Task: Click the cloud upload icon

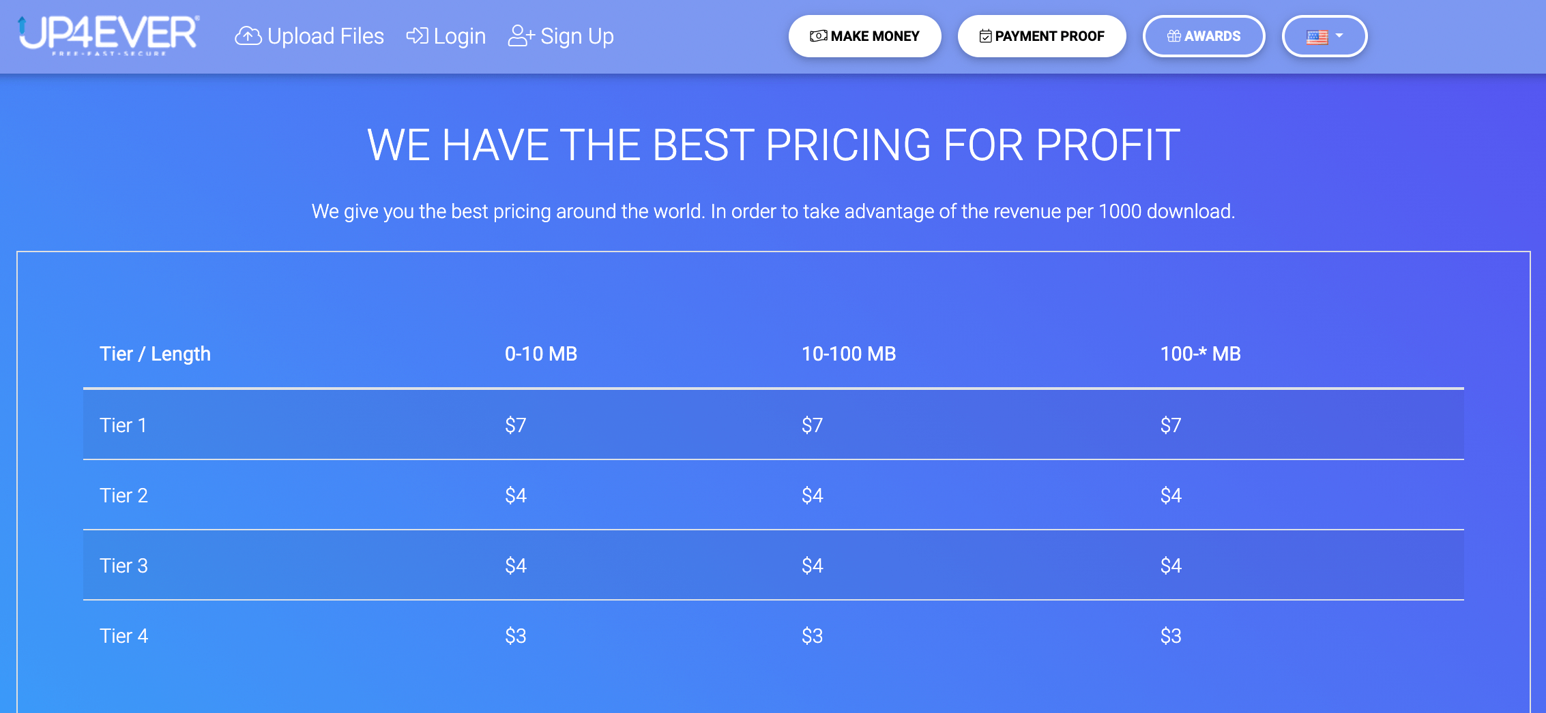Action: tap(248, 36)
